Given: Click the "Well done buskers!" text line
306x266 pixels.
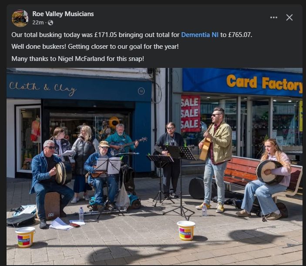Looking at the screenshot, I should [x=95, y=47].
